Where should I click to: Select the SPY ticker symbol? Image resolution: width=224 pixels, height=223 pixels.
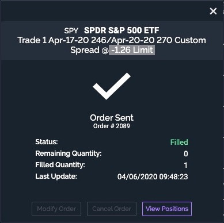[71, 30]
